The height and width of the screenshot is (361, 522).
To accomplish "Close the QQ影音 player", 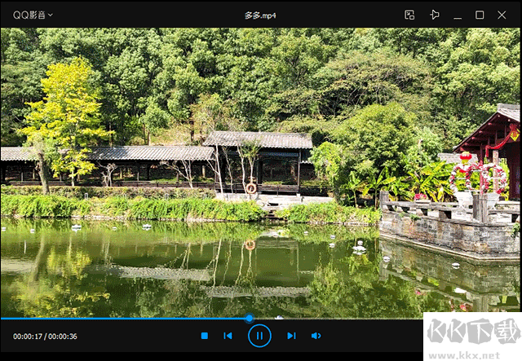I will 502,15.
